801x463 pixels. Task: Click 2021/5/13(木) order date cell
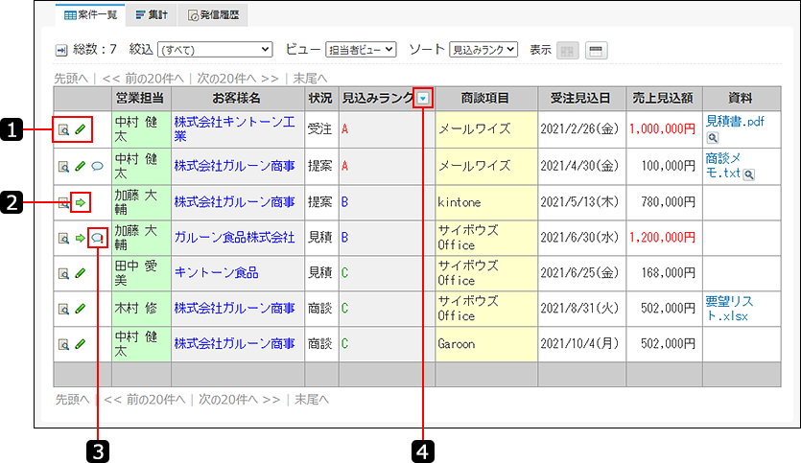(581, 202)
